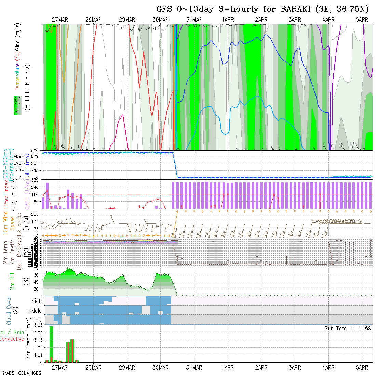Viewport: 376px width, 376px height.
Task: Select the high cloud cover row label
Action: click(x=37, y=301)
